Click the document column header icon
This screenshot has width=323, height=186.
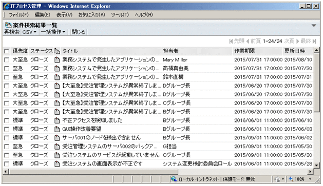click(x=57, y=51)
